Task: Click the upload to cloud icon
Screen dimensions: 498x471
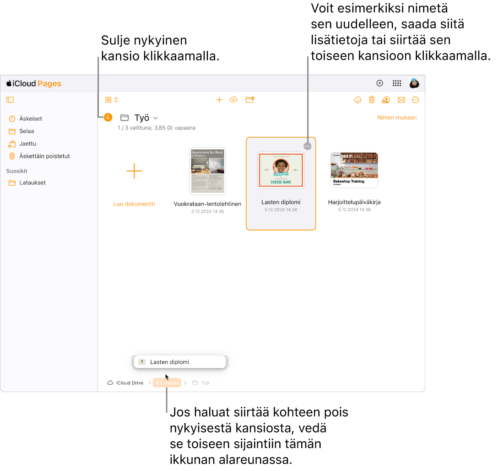Action: coord(233,100)
